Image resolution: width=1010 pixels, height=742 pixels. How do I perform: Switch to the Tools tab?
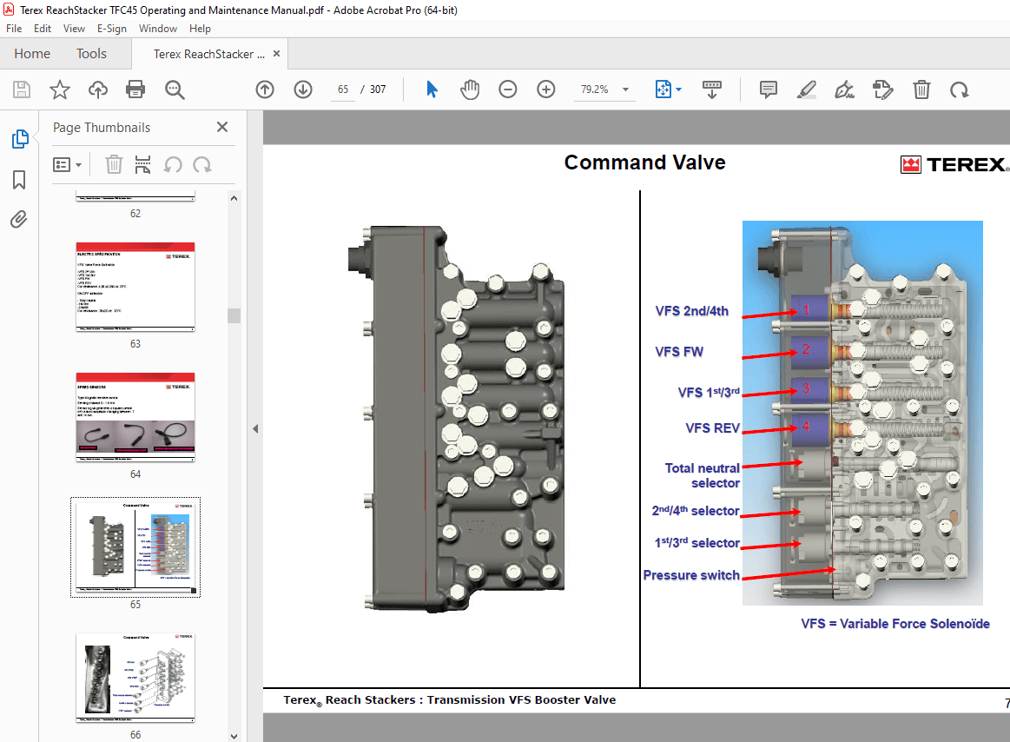(x=91, y=54)
